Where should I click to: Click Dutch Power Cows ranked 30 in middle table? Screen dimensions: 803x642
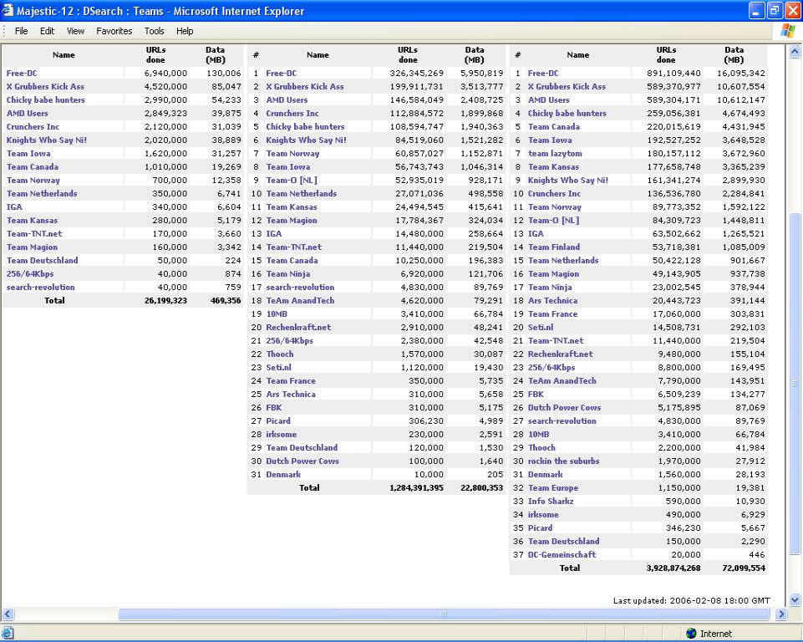point(302,461)
